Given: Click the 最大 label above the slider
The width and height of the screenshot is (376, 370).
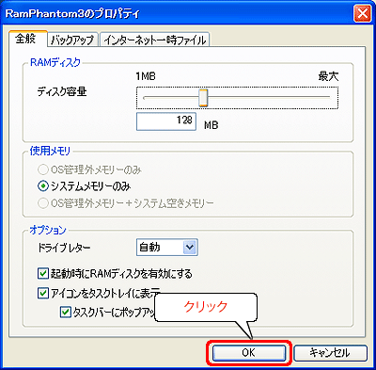Looking at the screenshot, I should point(328,76).
